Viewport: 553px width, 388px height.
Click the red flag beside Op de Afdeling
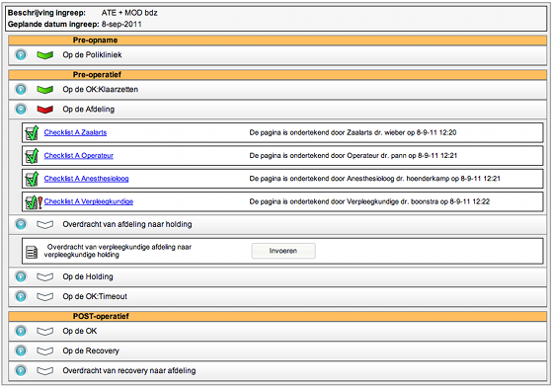(x=44, y=110)
